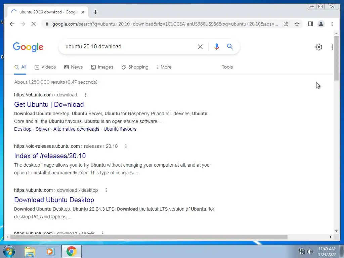Follow the Ubuntu flavours sitelink

120,129
